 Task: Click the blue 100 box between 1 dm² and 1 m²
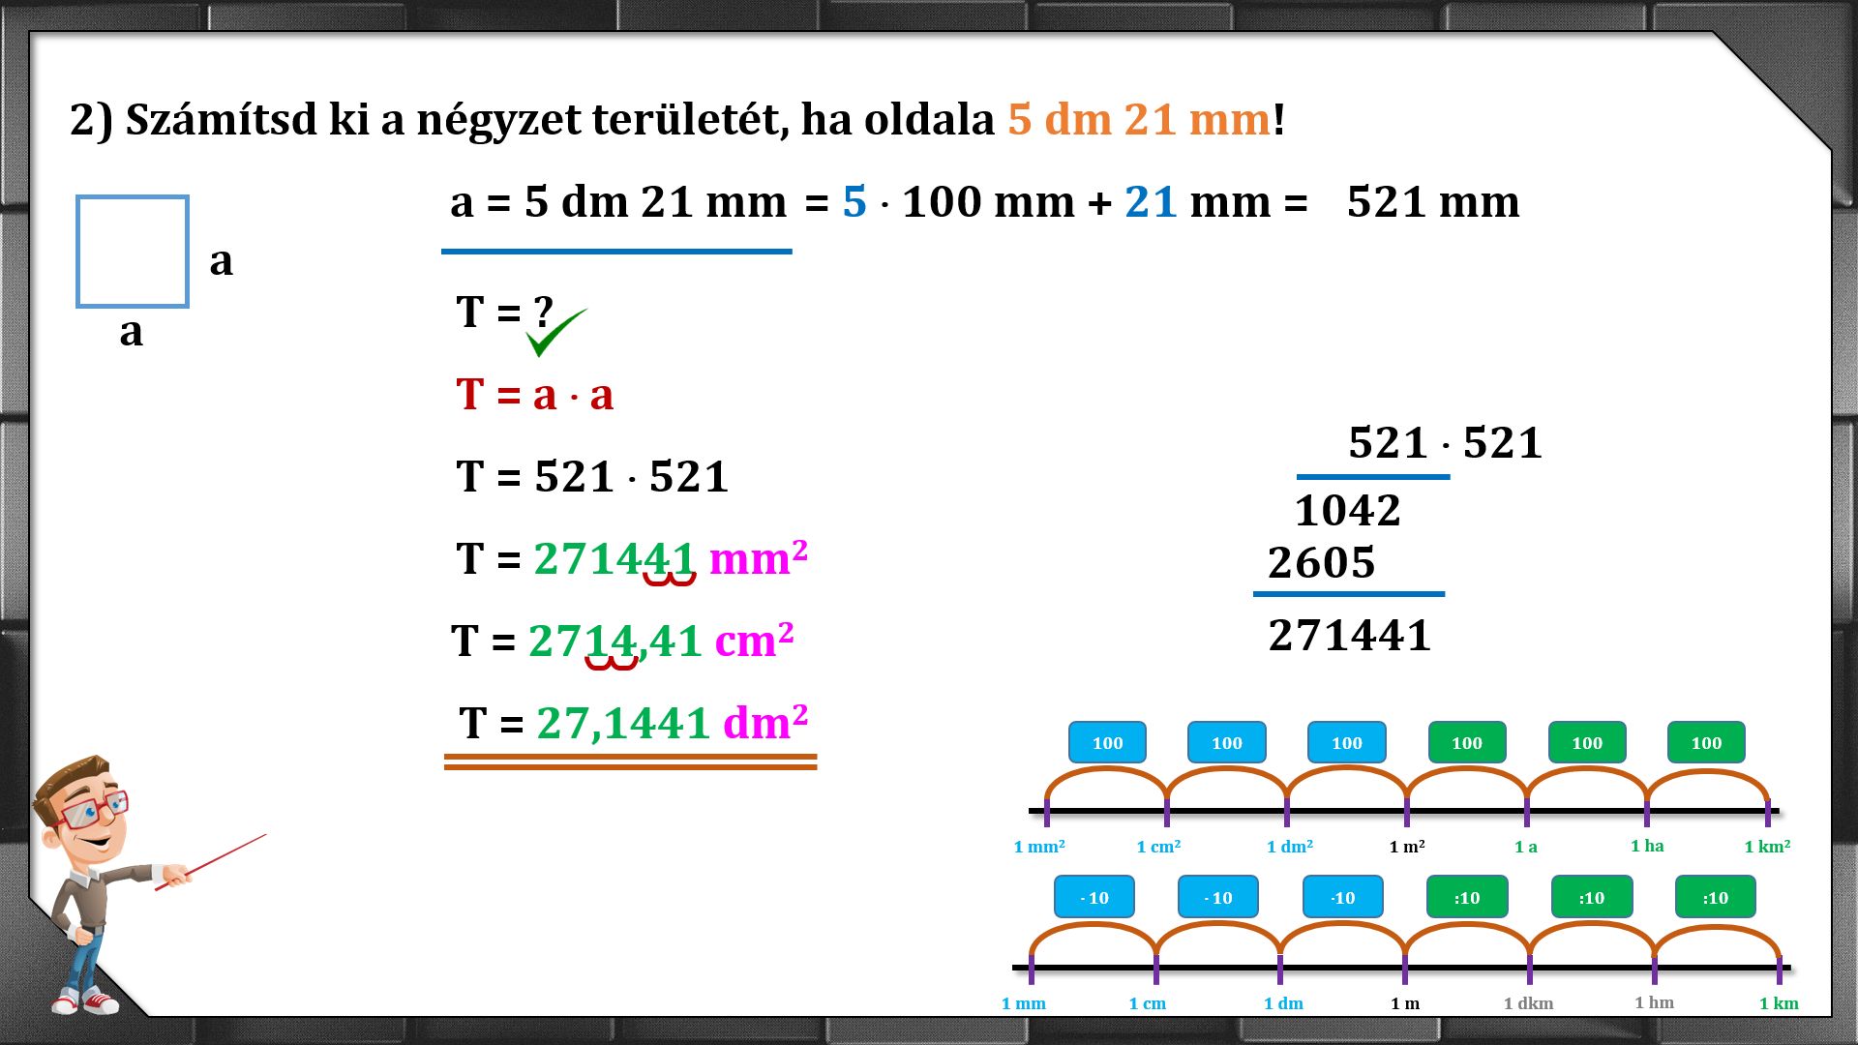1346,742
